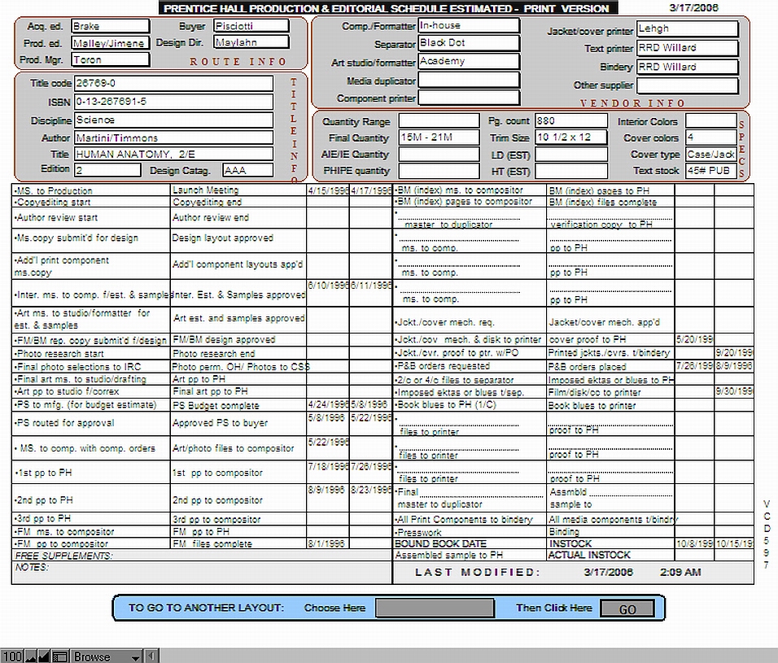Click the empty Other supplier field
Image resolution: width=778 pixels, height=663 pixels.
688,85
